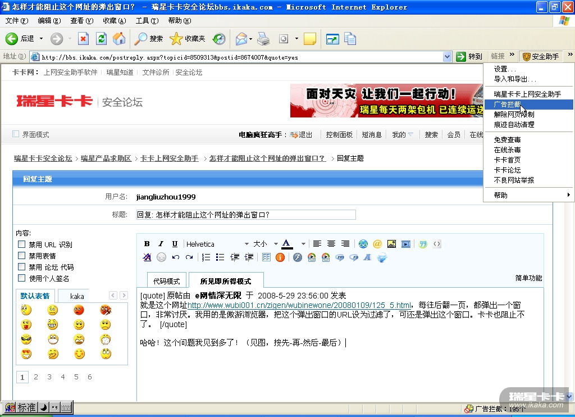The width and height of the screenshot is (575, 417).
Task: Click IE Print toolbar icon
Action: [x=263, y=39]
